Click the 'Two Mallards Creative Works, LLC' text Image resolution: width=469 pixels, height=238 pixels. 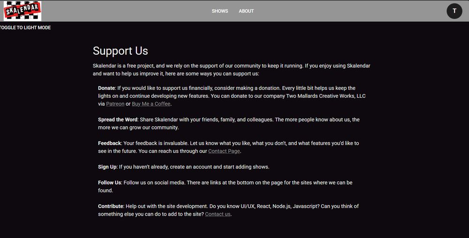click(326, 96)
